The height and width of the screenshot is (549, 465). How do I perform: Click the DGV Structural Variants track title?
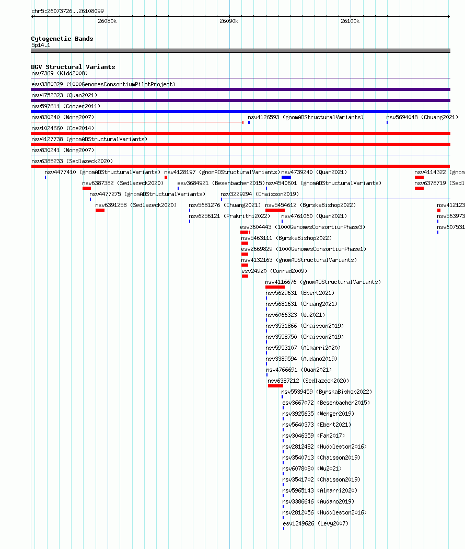tap(73, 67)
